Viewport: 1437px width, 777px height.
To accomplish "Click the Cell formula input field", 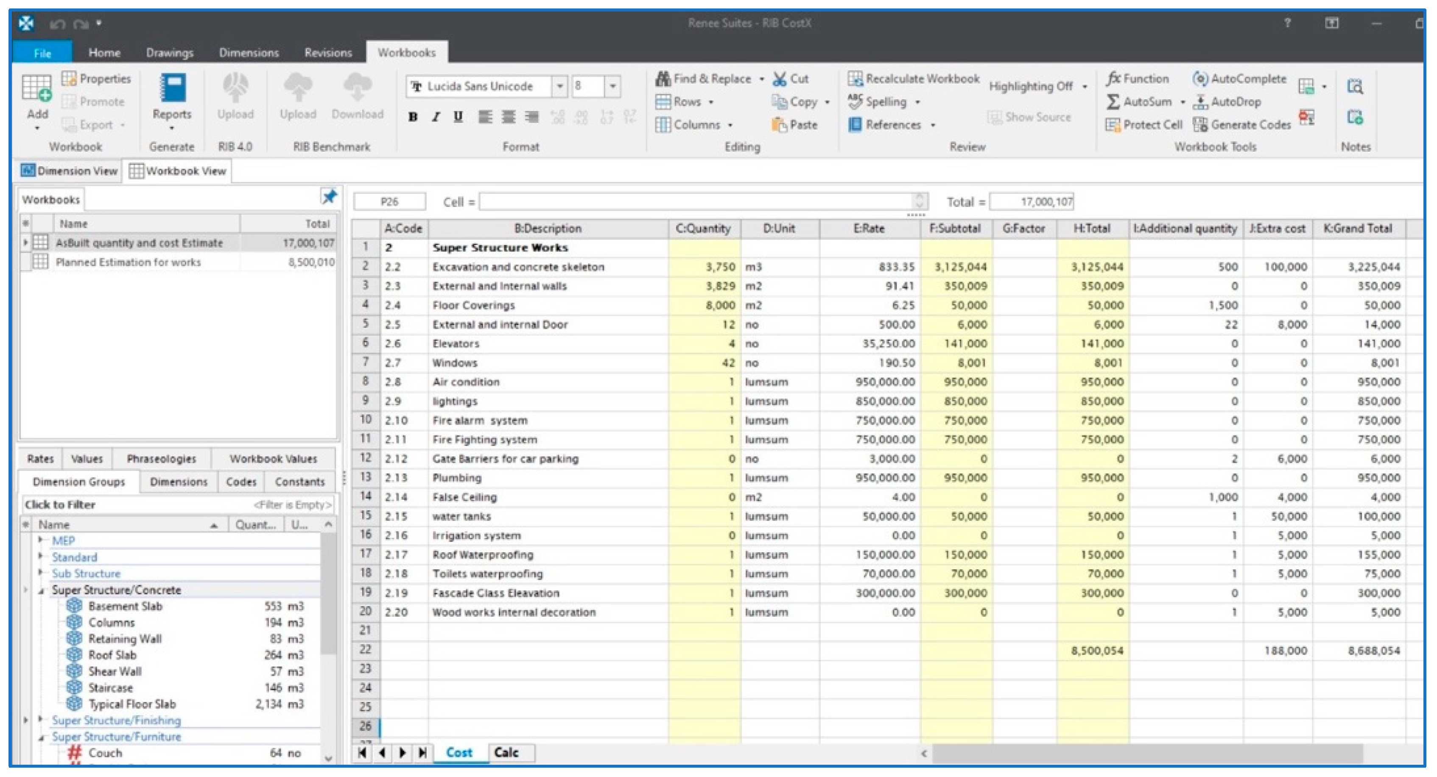I will coord(697,202).
